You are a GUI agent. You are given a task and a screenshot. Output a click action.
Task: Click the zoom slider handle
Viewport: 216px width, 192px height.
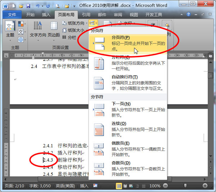(x=185, y=186)
